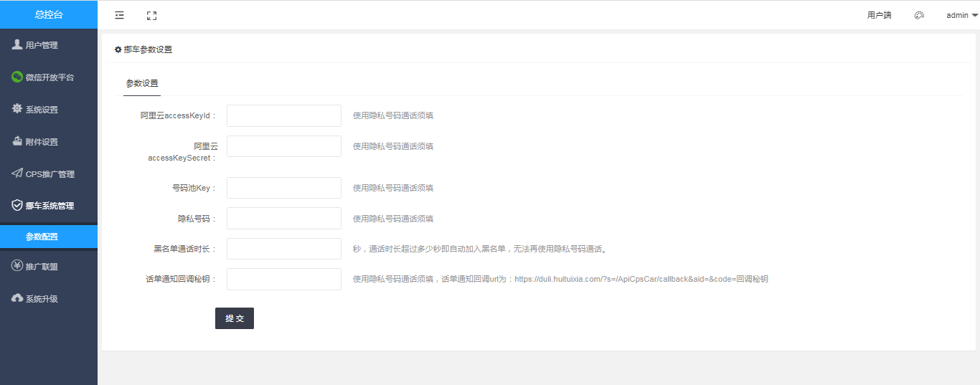Click the WeChat icon for 微信开放平台
Image resolution: width=980 pixels, height=385 pixels.
pyautogui.click(x=17, y=77)
